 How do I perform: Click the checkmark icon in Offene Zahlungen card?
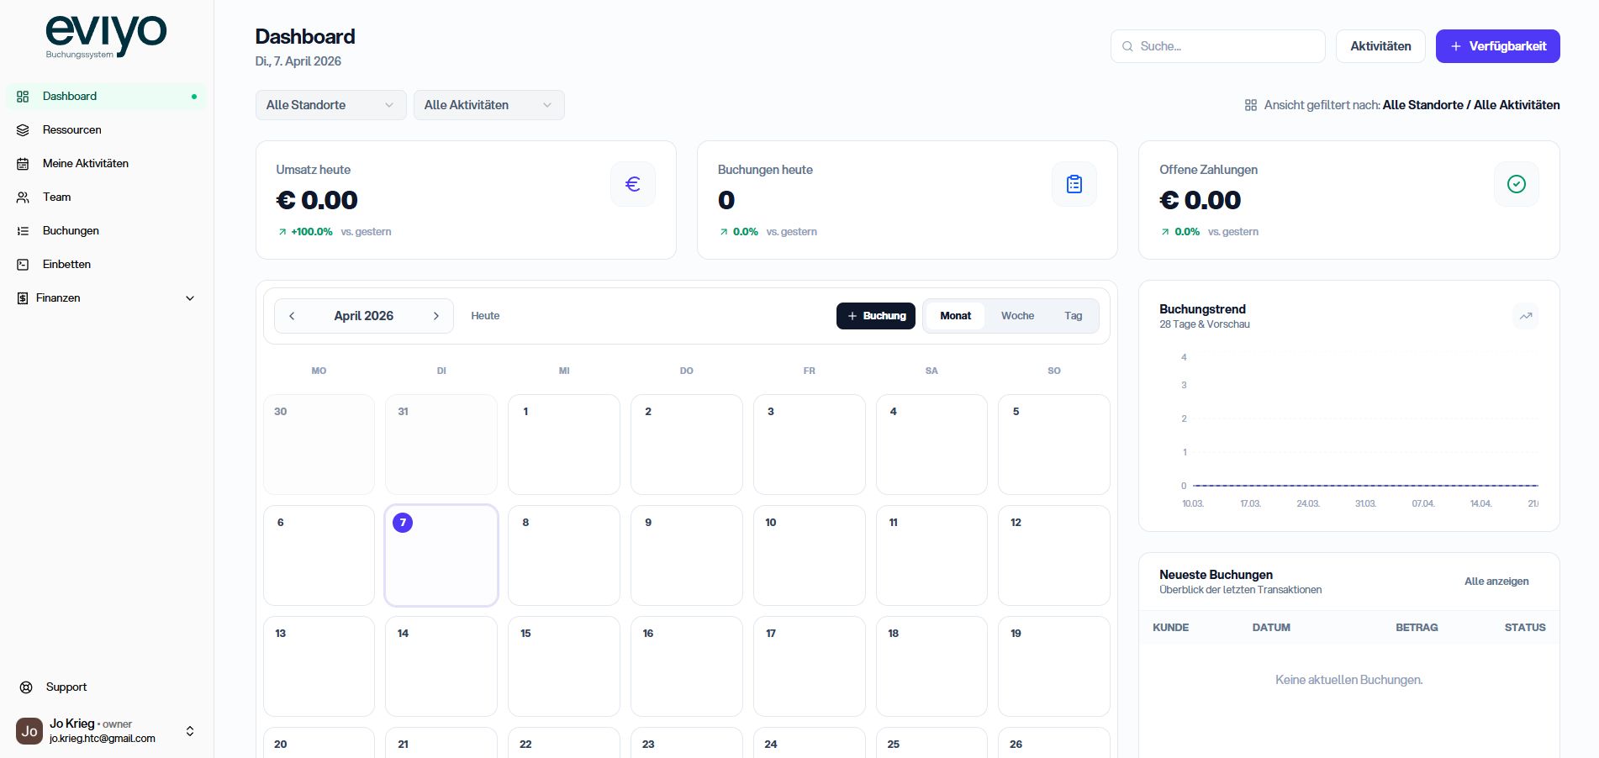coord(1516,184)
